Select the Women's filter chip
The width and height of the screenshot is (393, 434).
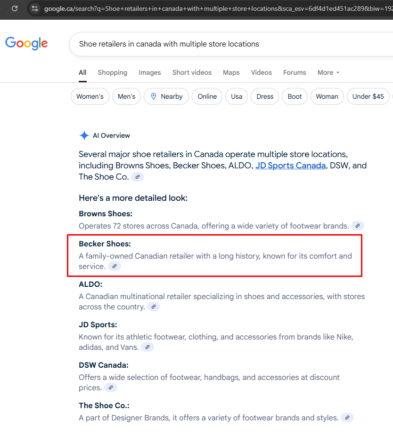click(90, 96)
